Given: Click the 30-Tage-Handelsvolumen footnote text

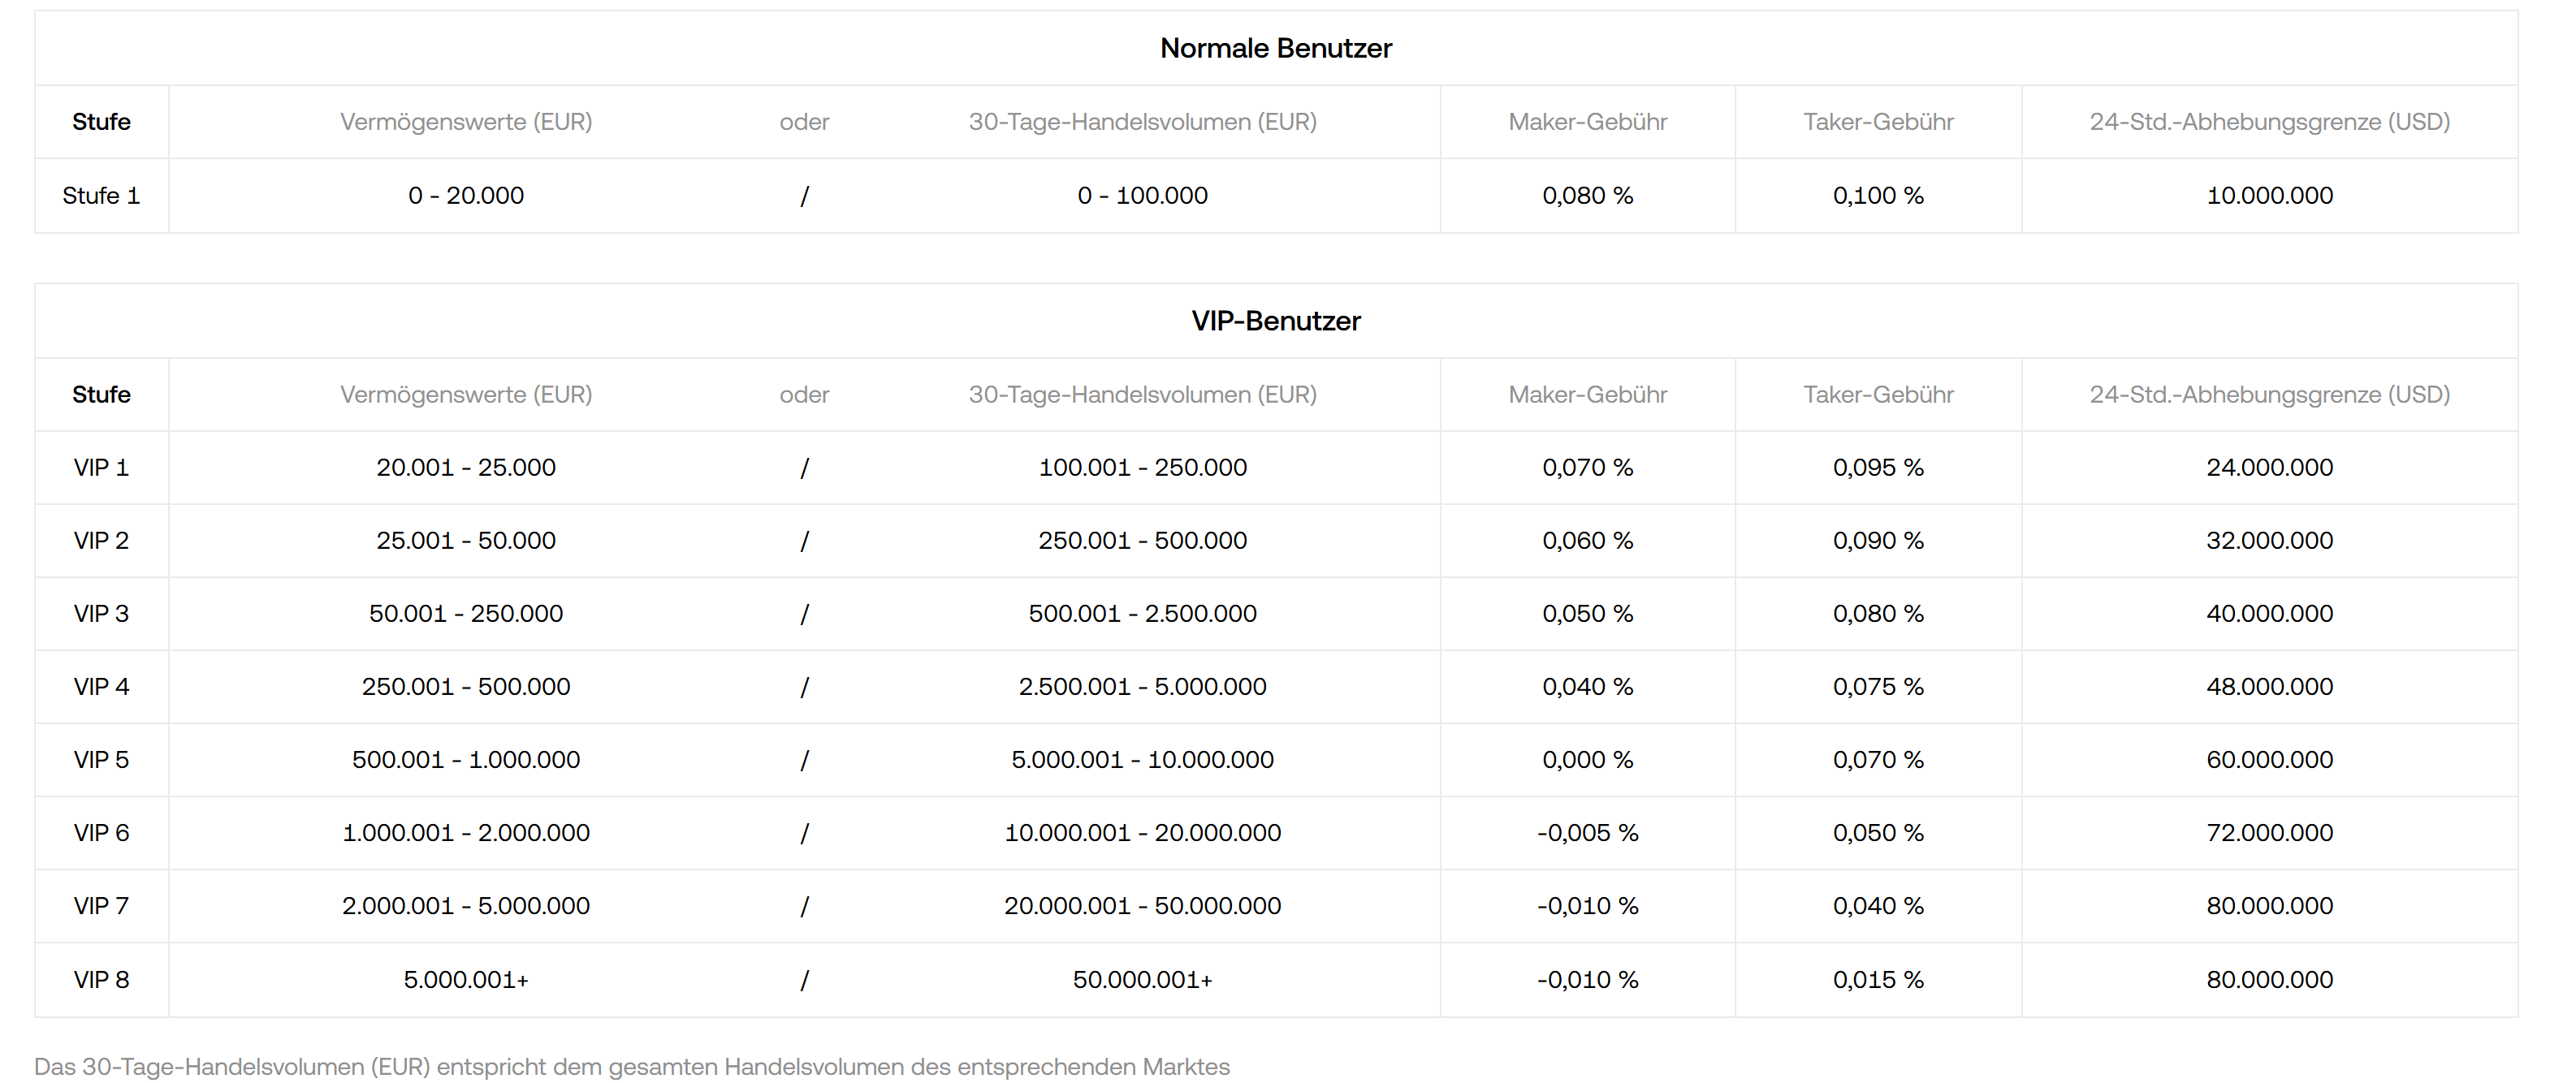Looking at the screenshot, I should coord(632,1067).
